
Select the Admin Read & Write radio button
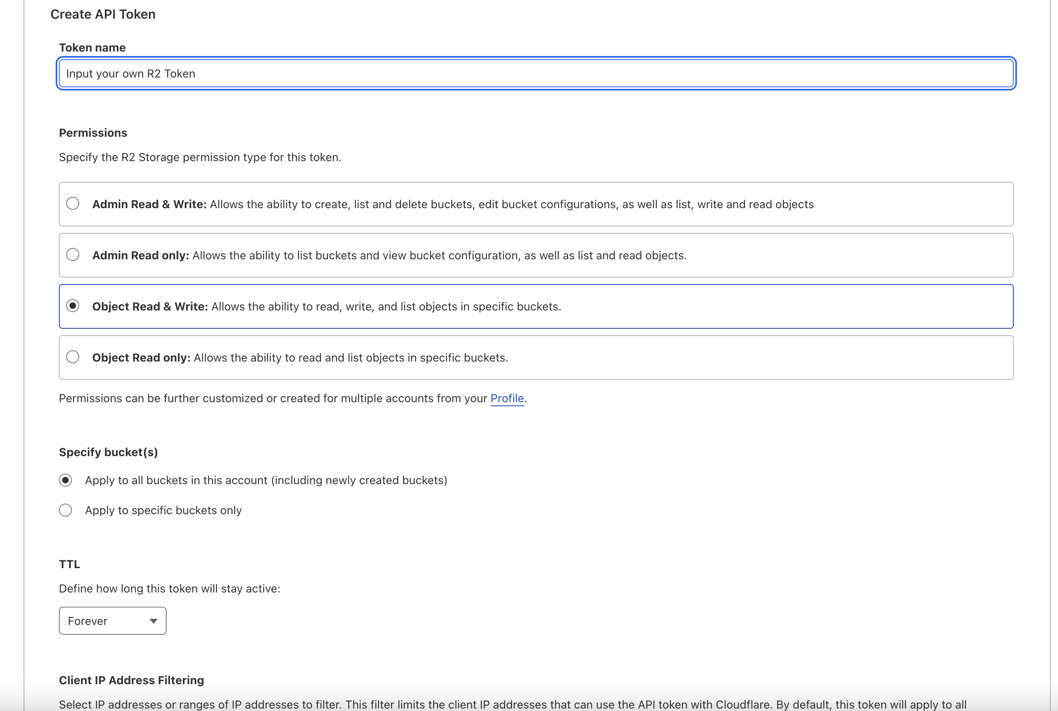73,204
